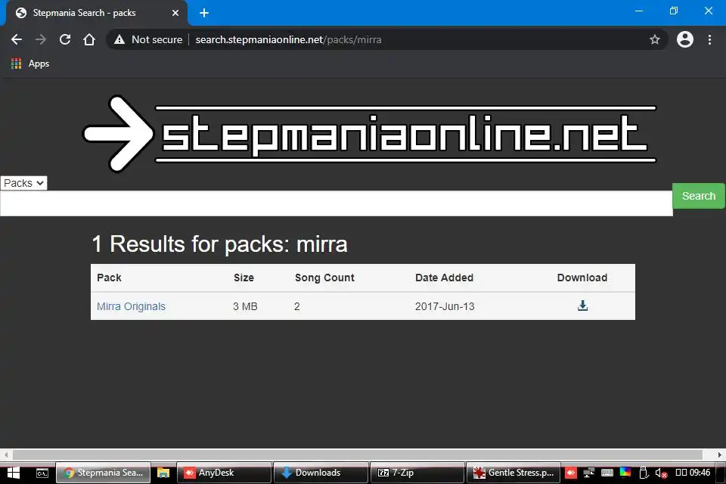Click the network tray icon
This screenshot has width=726, height=484.
pos(588,473)
